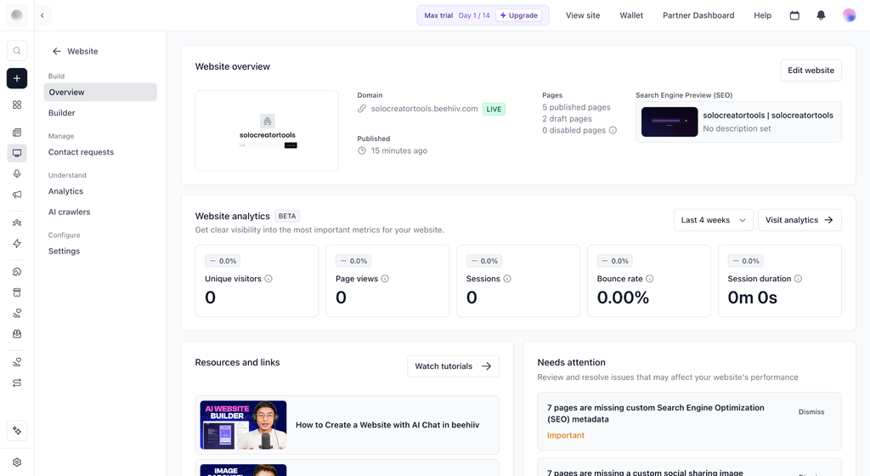This screenshot has height=476, width=870.
Task: Open Builder in the Website menu
Action: [61, 112]
